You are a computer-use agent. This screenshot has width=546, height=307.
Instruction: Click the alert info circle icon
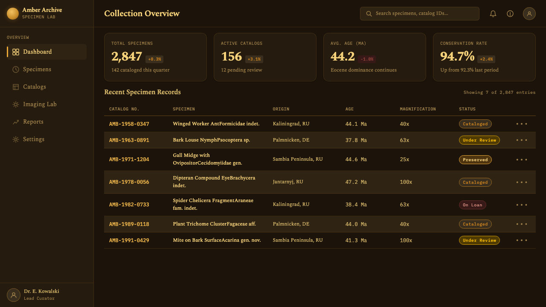[510, 14]
